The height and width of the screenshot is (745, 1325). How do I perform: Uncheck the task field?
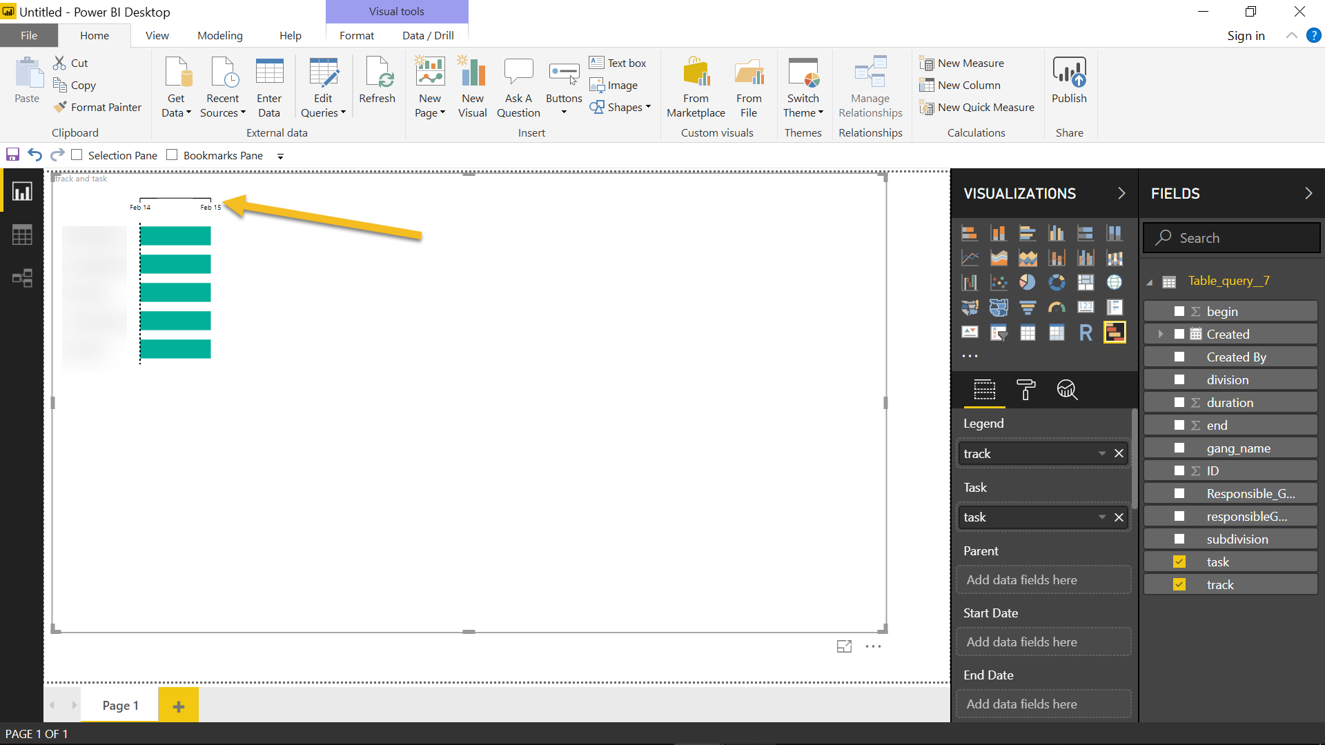1179,562
